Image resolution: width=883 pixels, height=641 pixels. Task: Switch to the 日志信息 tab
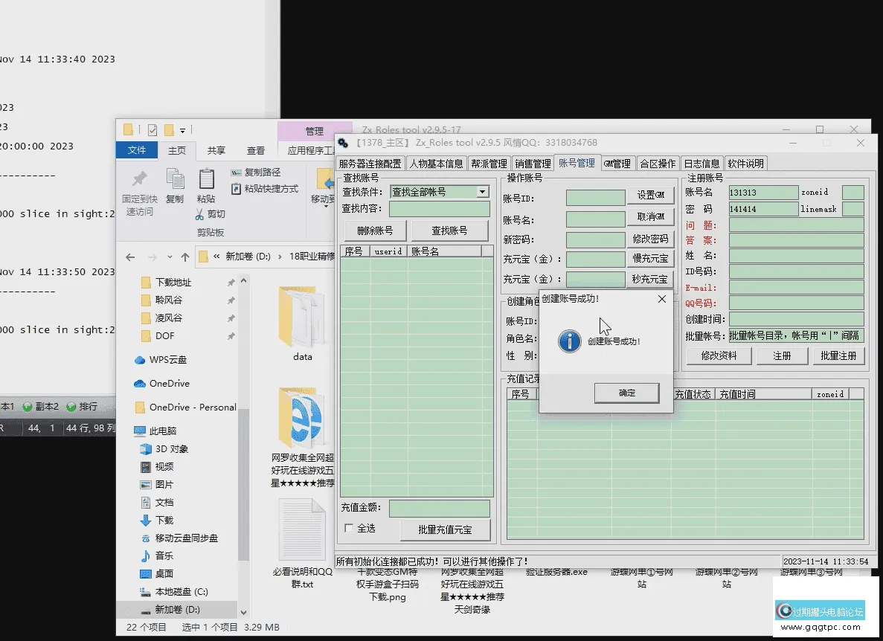point(701,163)
